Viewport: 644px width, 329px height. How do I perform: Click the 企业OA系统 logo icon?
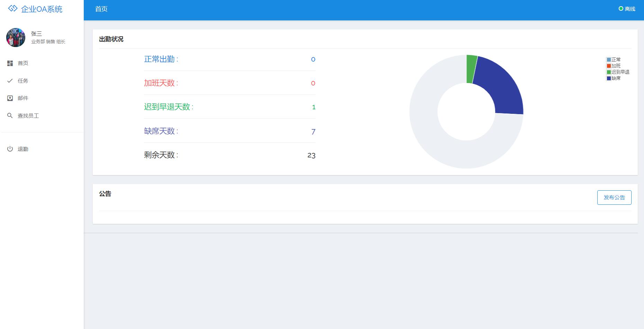point(13,9)
